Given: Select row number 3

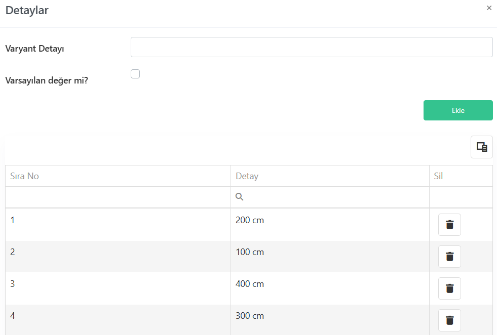Looking at the screenshot, I should 249,288.
